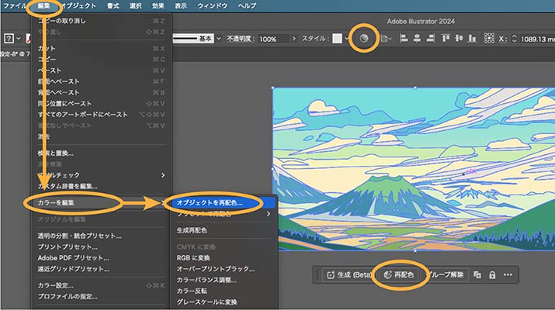This screenshot has height=310, width=555.
Task: Open the three-dots more options in task bar
Action: [x=508, y=274]
